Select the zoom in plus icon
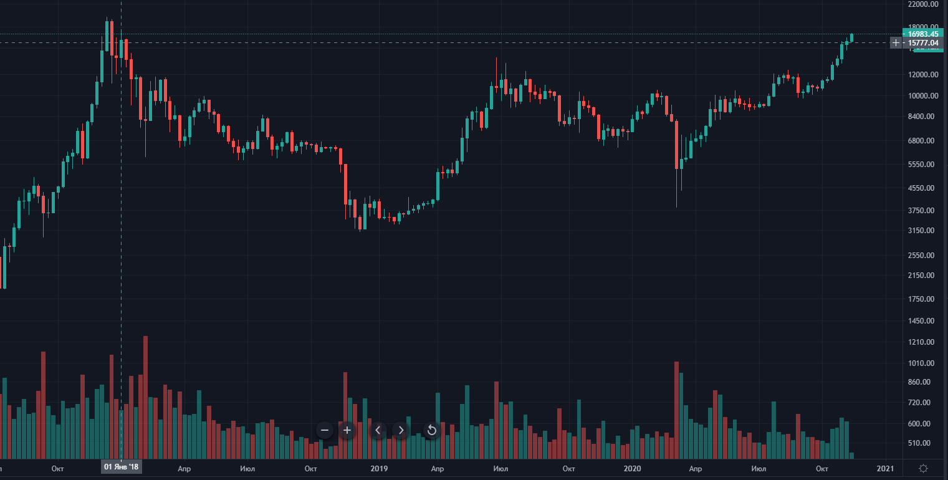Screen dimensions: 948x480 (x=347, y=430)
